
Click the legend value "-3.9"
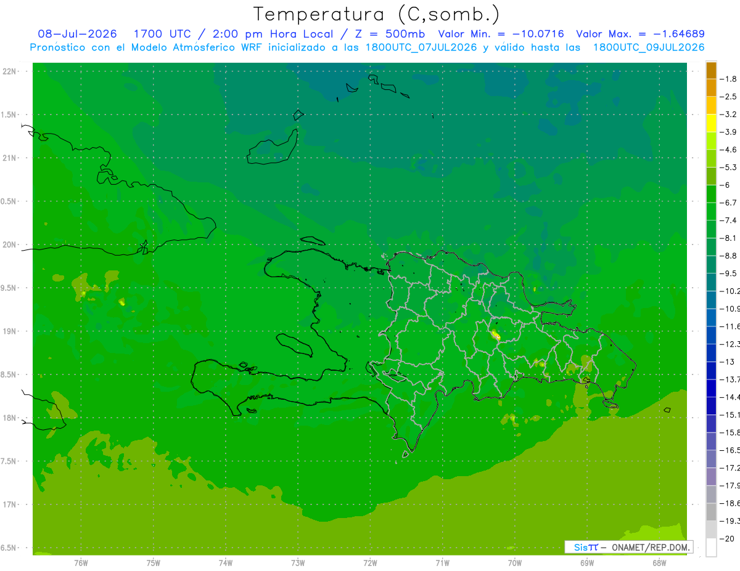click(728, 132)
